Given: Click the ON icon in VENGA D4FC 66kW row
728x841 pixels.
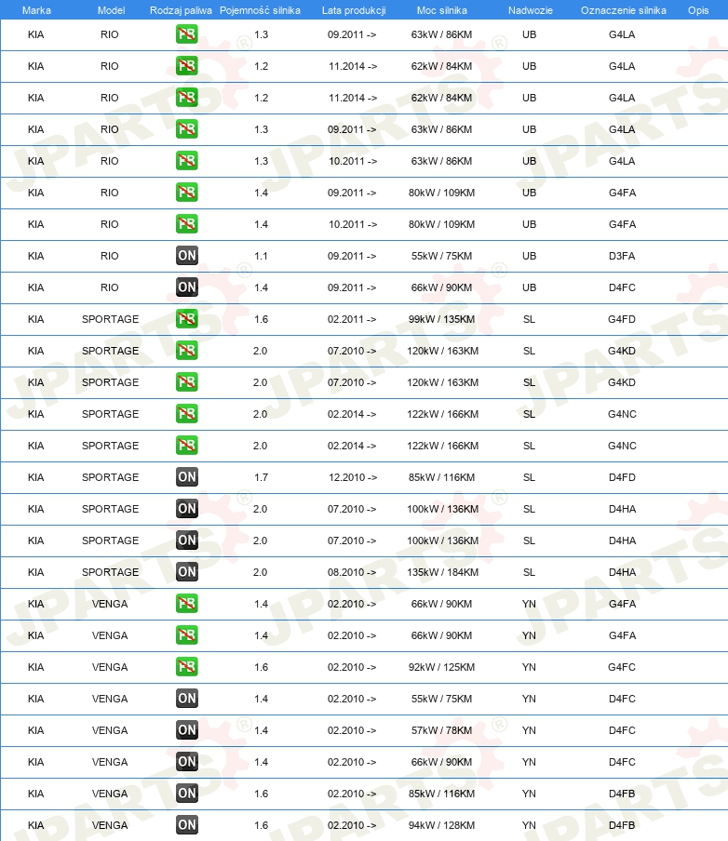Looking at the screenshot, I should [x=187, y=762].
